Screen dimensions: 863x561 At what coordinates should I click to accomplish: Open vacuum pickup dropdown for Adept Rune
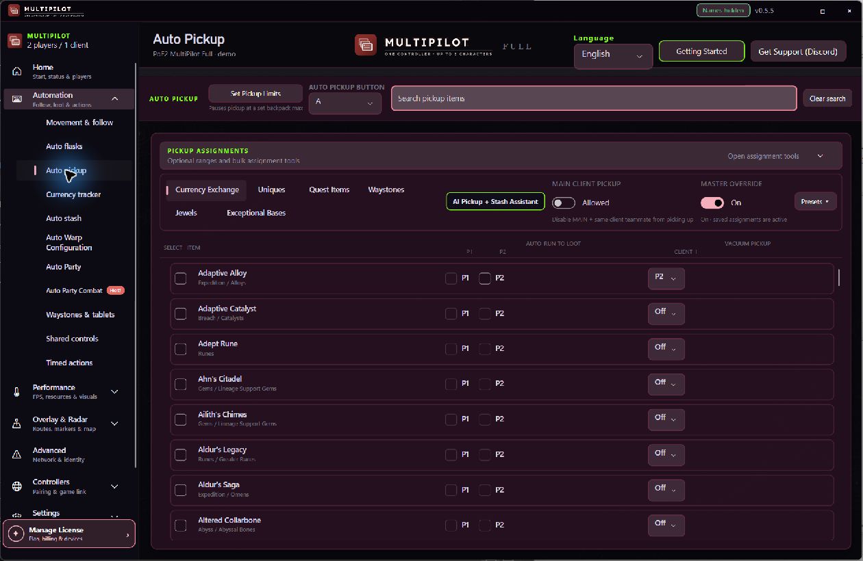click(x=666, y=348)
